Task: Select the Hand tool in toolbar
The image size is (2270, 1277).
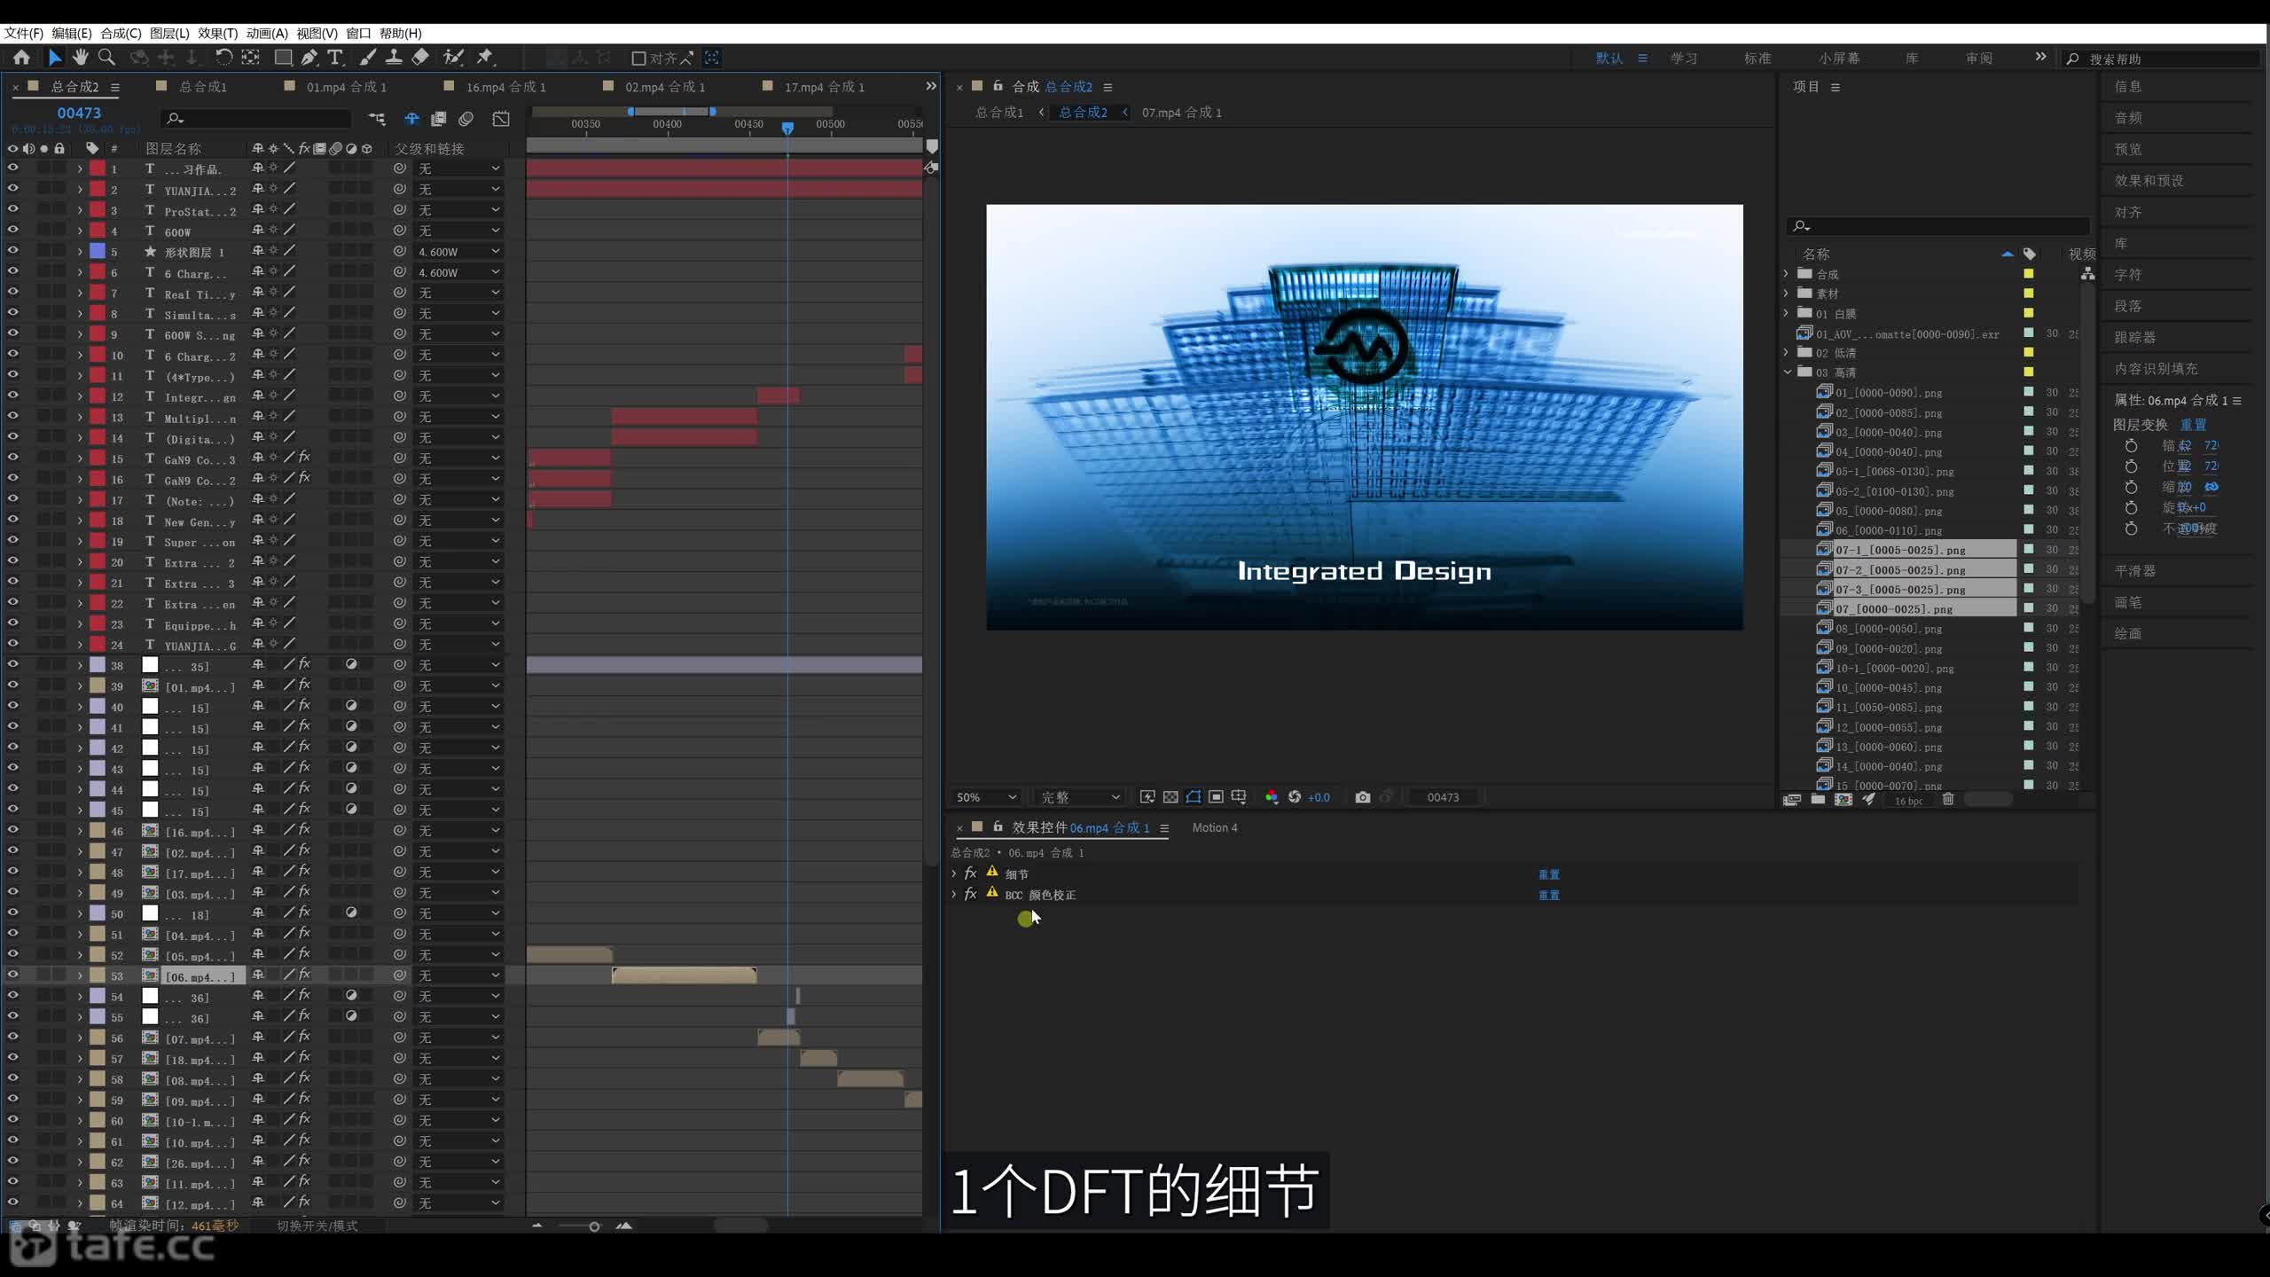Action: pos(81,58)
